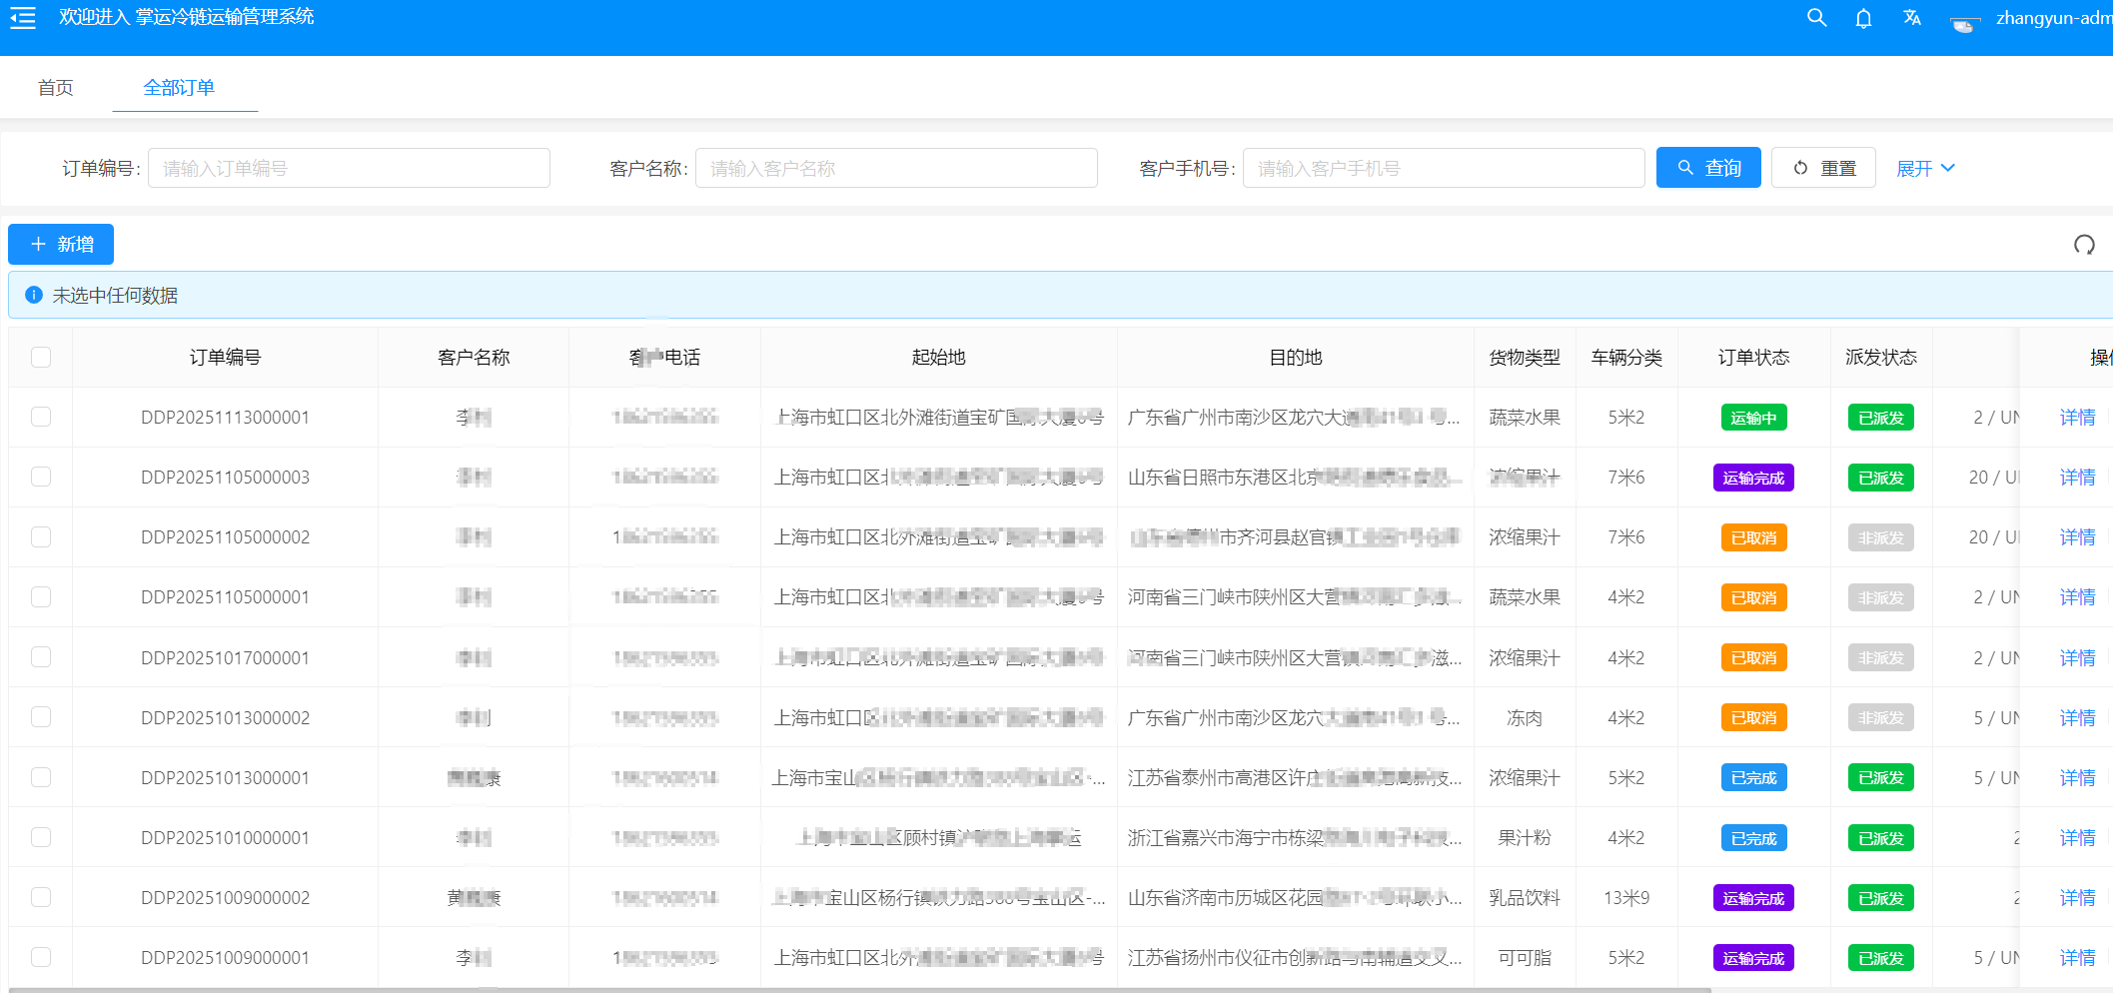Screen dimensions: 2113x993
Task: Click the 重置 button to reset filters
Action: 1823,167
